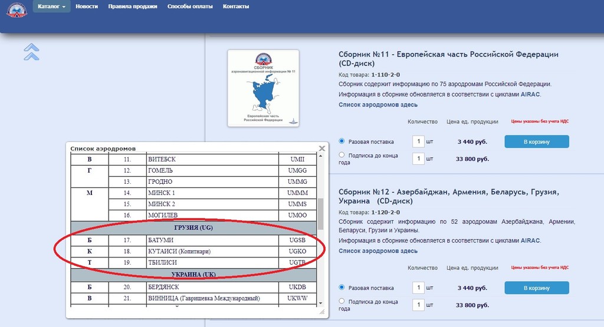Click the БЕРДЯНСК airport row

pos(193,287)
